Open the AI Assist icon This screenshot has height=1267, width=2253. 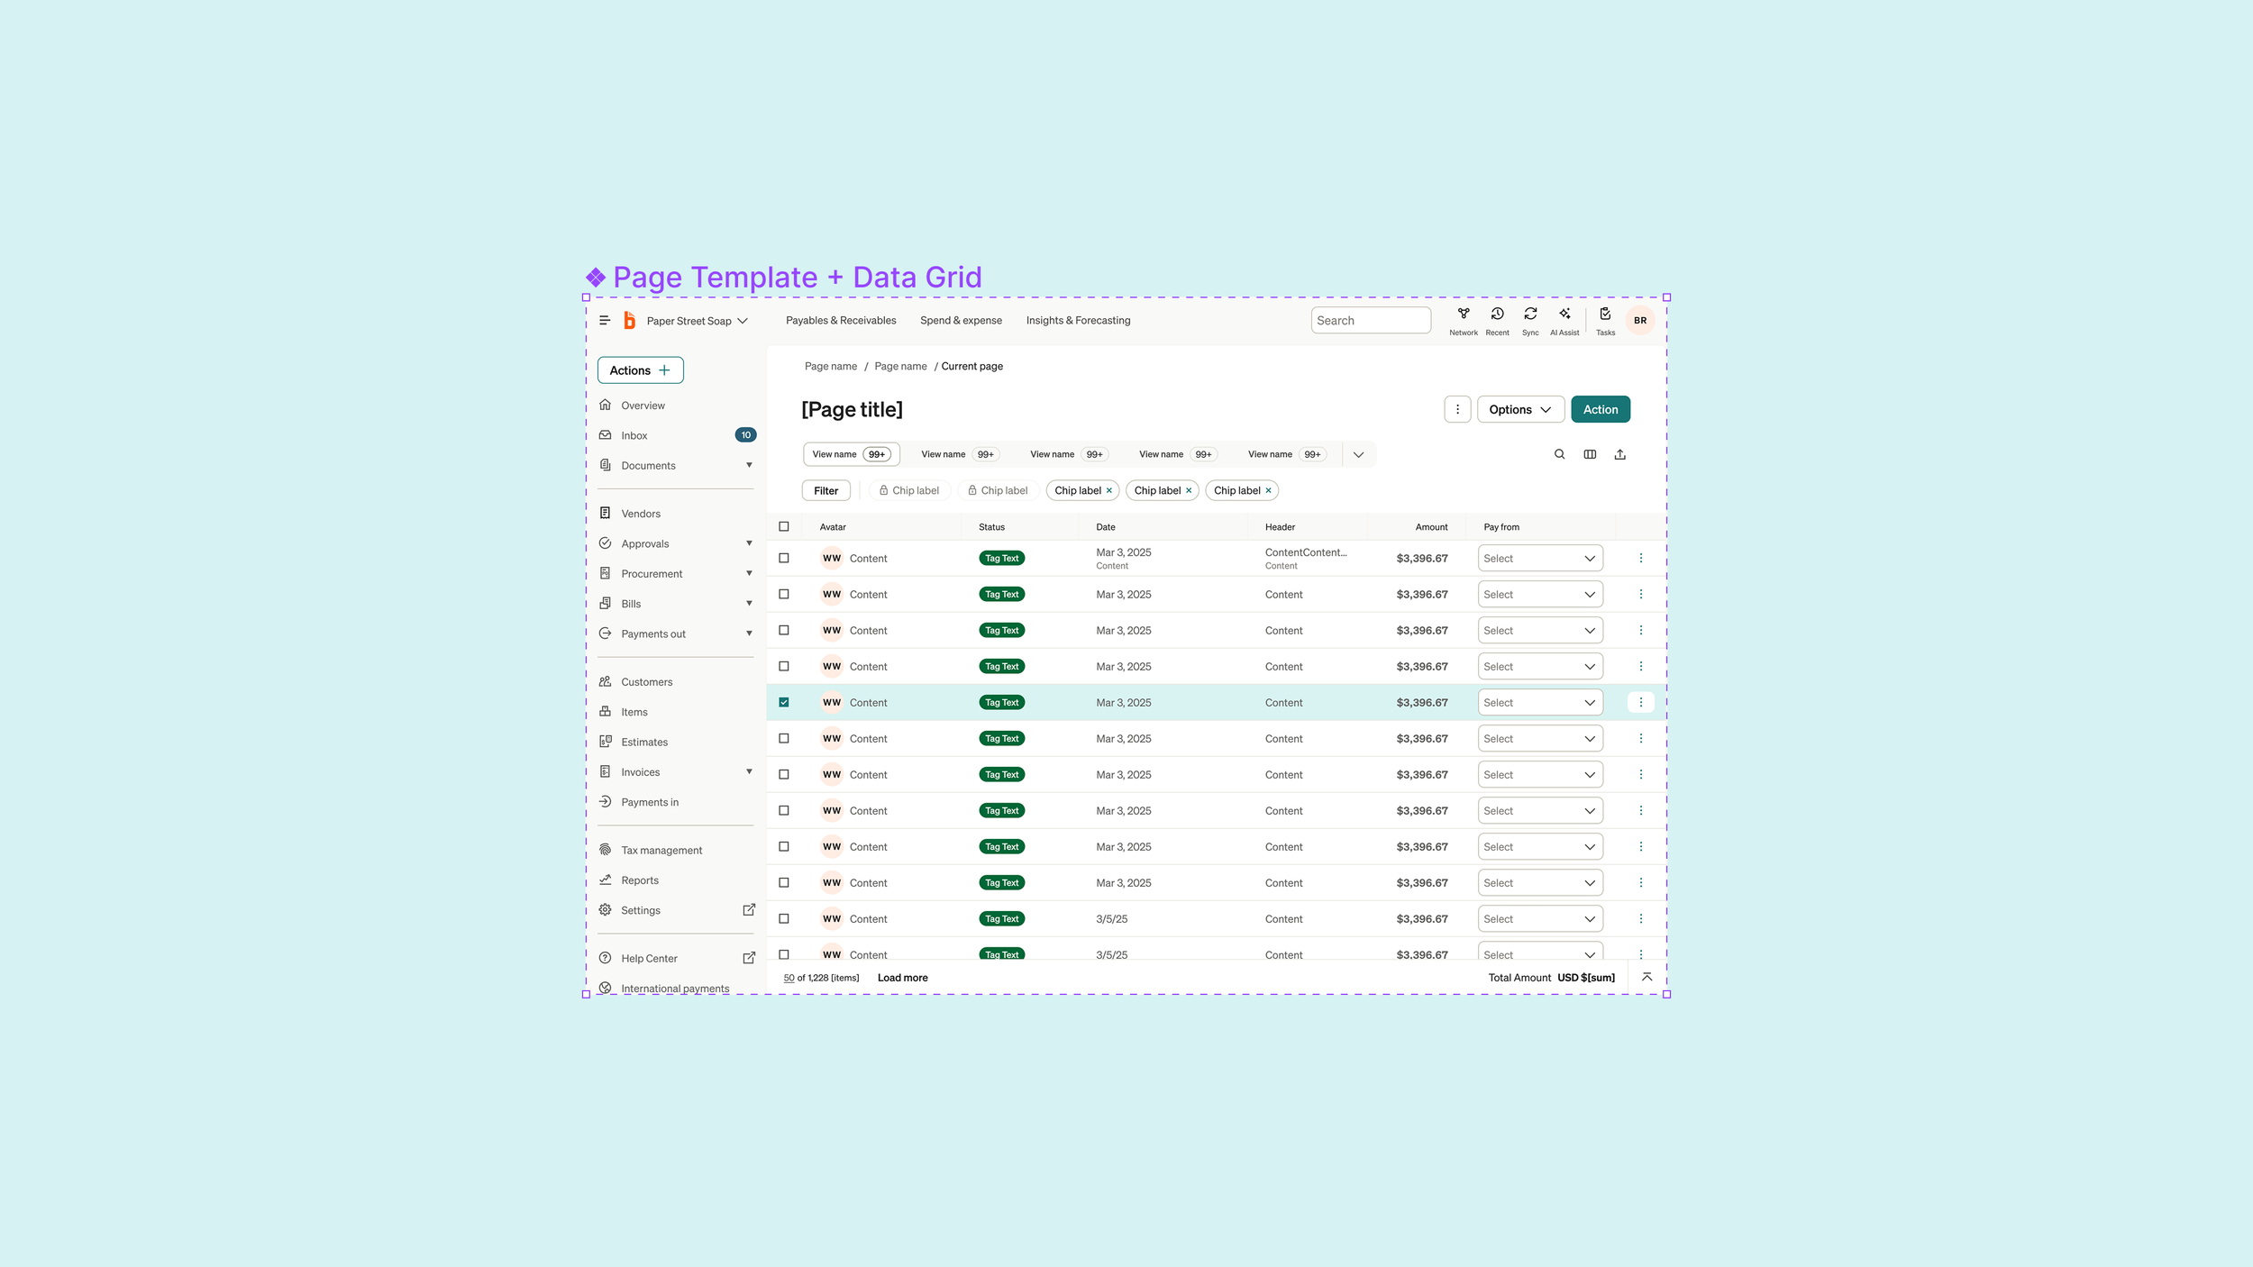pyautogui.click(x=1564, y=314)
